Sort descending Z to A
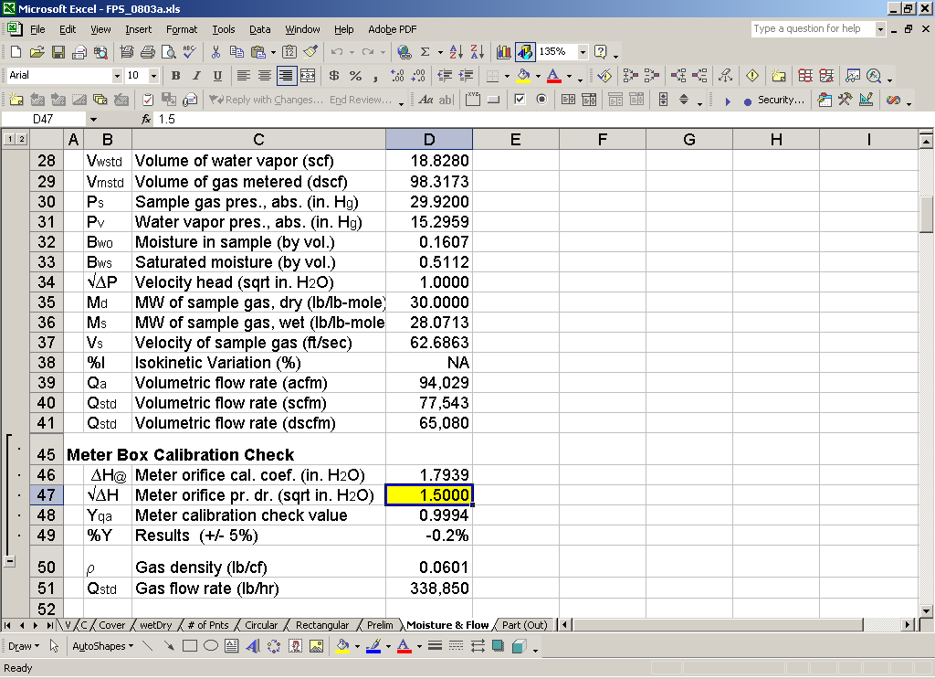 [x=477, y=52]
